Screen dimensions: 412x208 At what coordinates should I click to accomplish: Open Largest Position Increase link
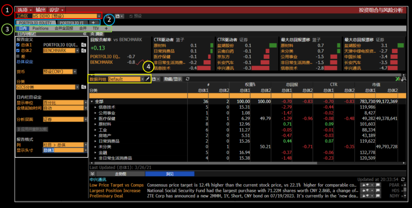(x=115, y=191)
